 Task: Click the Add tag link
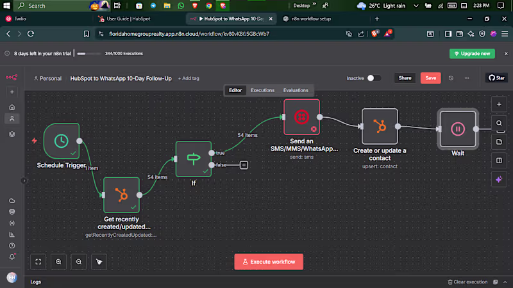pyautogui.click(x=189, y=78)
